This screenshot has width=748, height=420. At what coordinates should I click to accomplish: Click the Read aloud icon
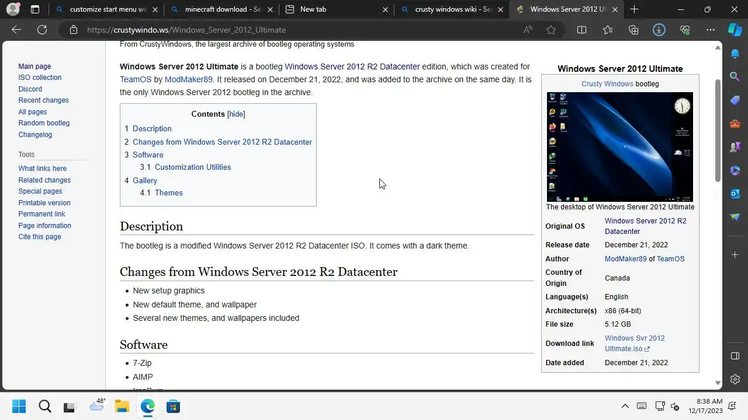click(528, 30)
